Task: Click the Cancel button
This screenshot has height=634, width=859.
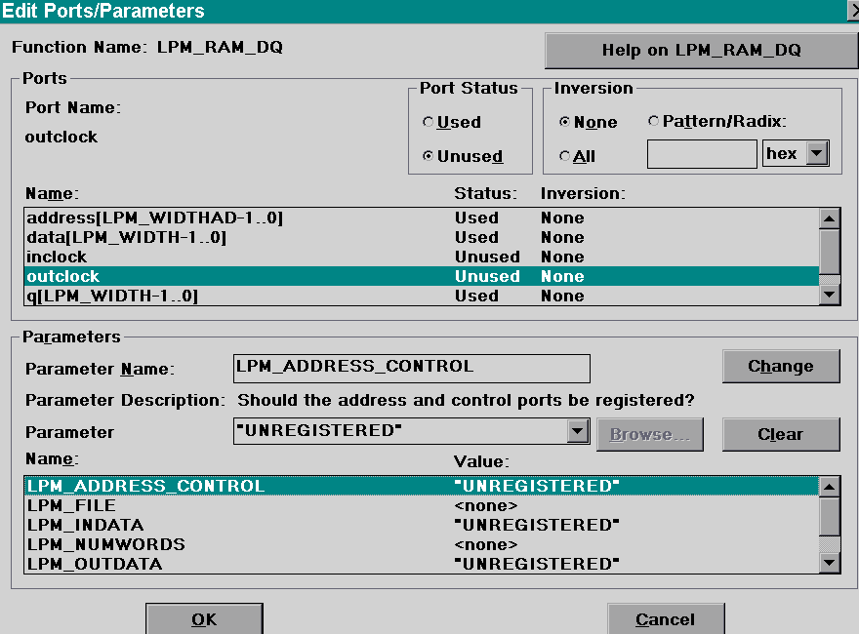Action: pyautogui.click(x=666, y=619)
